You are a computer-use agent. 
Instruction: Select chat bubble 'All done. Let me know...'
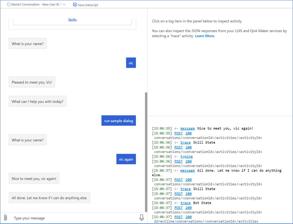point(50,198)
